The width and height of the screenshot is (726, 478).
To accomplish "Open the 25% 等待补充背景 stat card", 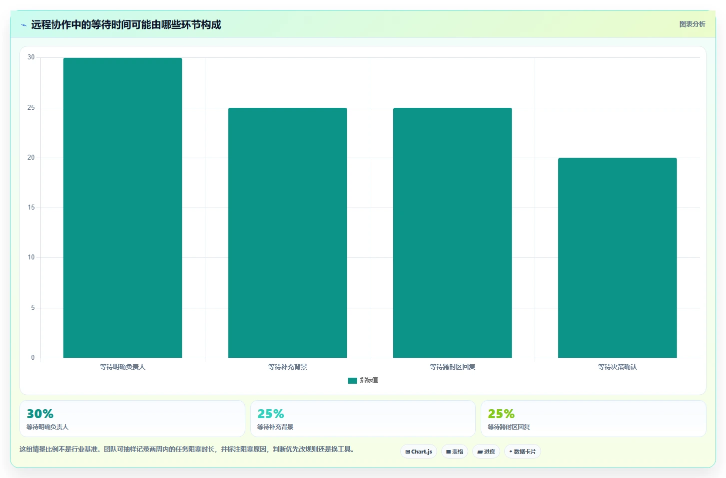I will [x=363, y=419].
